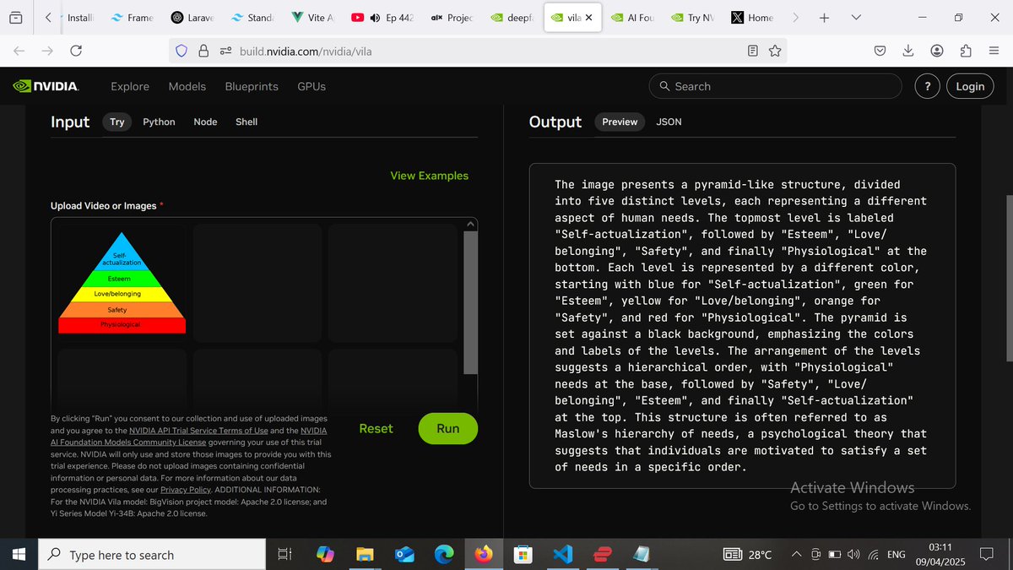Open the Models nav item
This screenshot has width=1013, height=570.
pos(187,86)
